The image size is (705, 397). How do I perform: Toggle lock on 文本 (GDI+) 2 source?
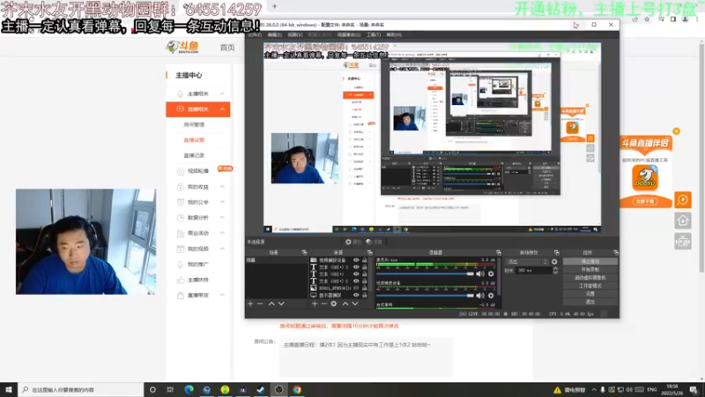pos(365,281)
